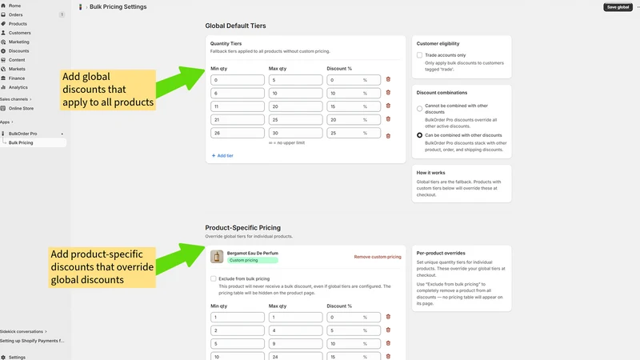Click Save global button
640x360 pixels.
618,7
